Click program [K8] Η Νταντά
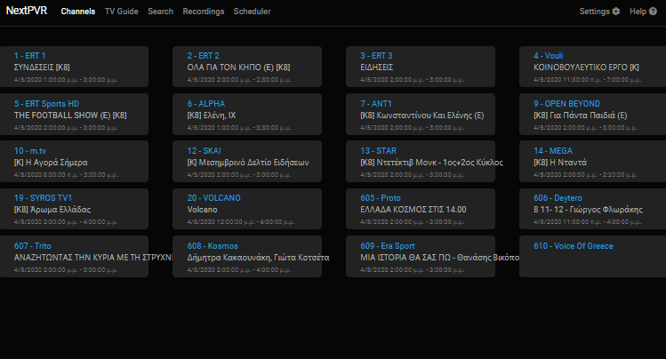Image resolution: width=666 pixels, height=359 pixels. pyautogui.click(x=560, y=162)
